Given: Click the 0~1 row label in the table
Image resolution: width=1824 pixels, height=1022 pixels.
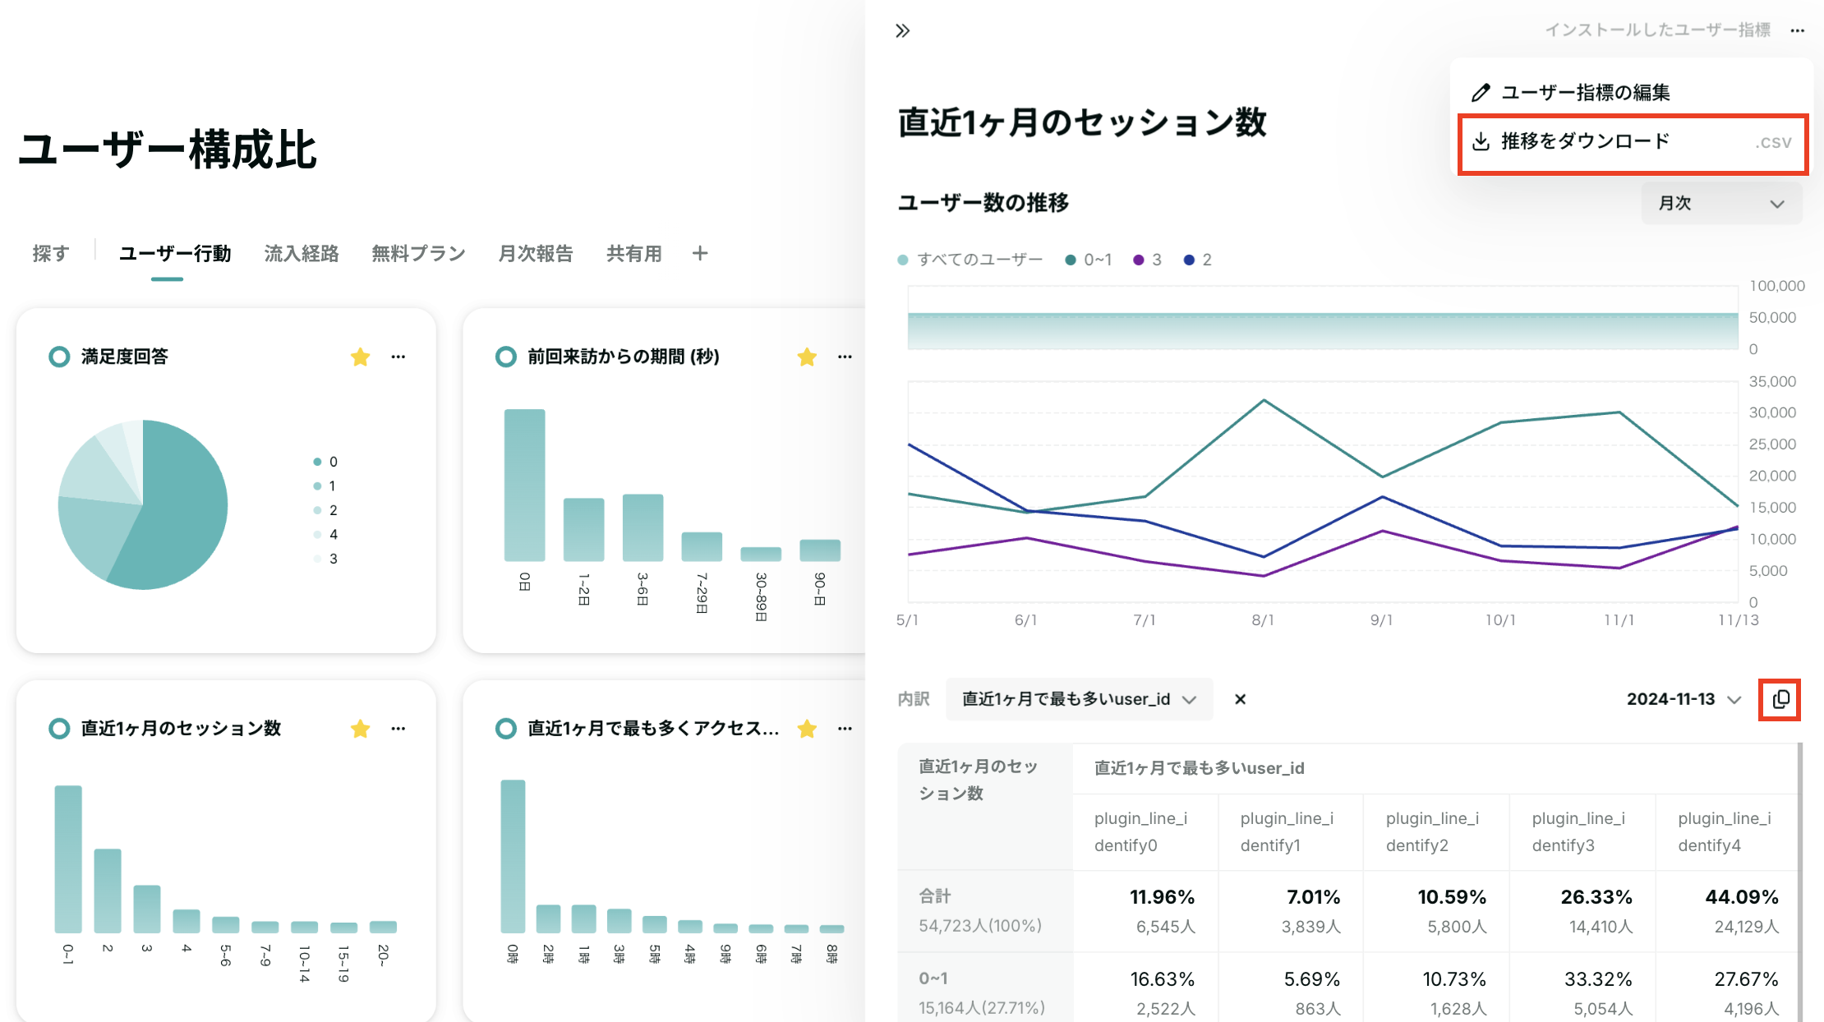Looking at the screenshot, I should [933, 978].
